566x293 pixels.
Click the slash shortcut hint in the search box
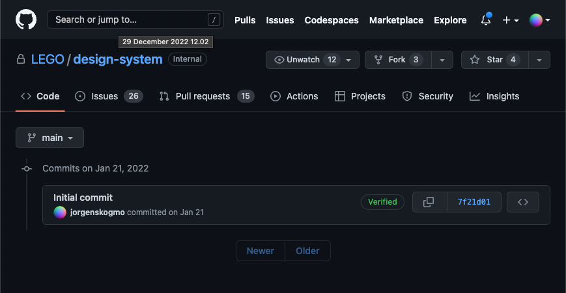214,19
